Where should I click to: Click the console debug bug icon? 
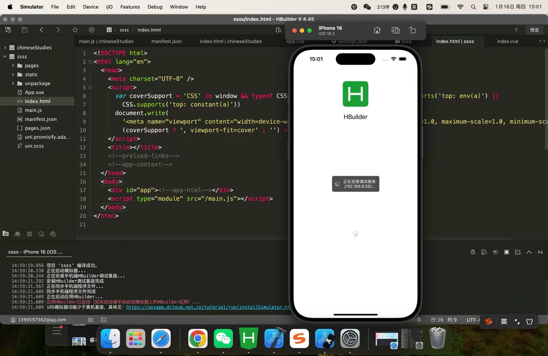click(x=473, y=252)
